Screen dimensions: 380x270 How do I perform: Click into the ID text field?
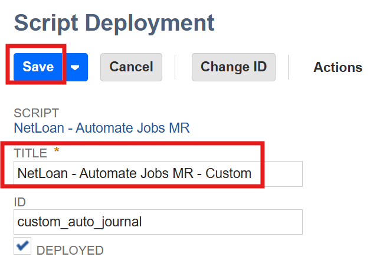pyautogui.click(x=158, y=222)
